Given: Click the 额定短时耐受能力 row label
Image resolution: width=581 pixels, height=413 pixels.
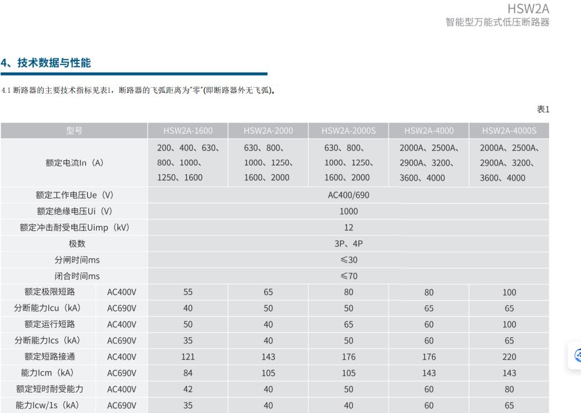Looking at the screenshot, I should [x=50, y=389].
